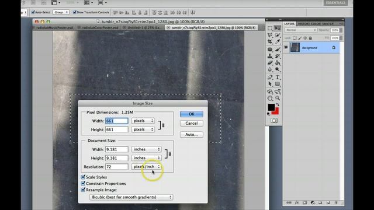Open Bicubic resample method dropdown

click(x=131, y=197)
